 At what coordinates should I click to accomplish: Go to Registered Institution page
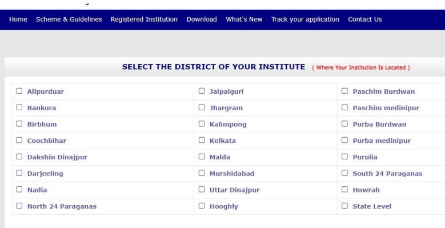(x=144, y=19)
